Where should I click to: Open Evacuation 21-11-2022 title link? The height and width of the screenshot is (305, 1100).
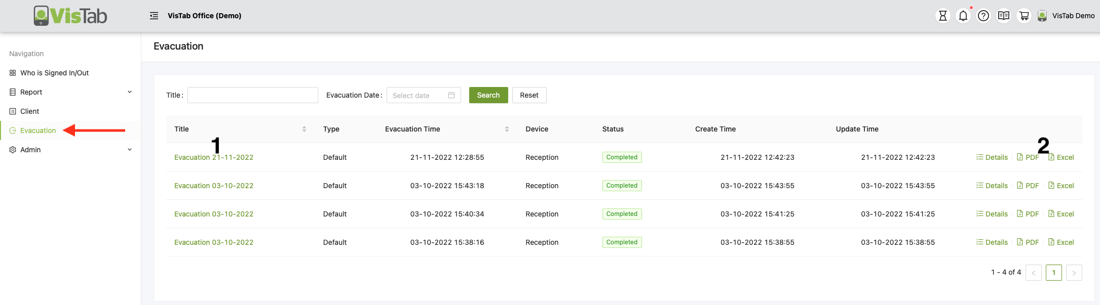pyautogui.click(x=214, y=157)
